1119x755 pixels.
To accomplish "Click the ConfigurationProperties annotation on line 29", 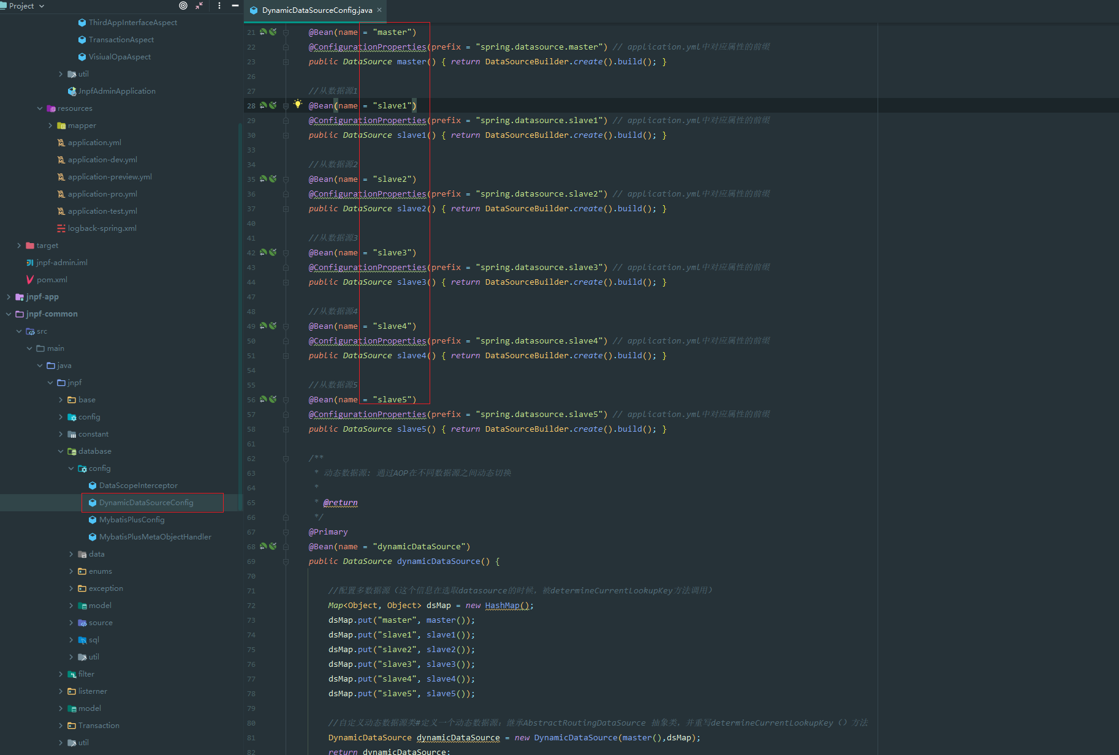I will [368, 121].
